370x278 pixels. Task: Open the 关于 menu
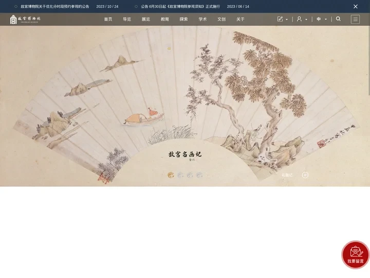point(240,19)
